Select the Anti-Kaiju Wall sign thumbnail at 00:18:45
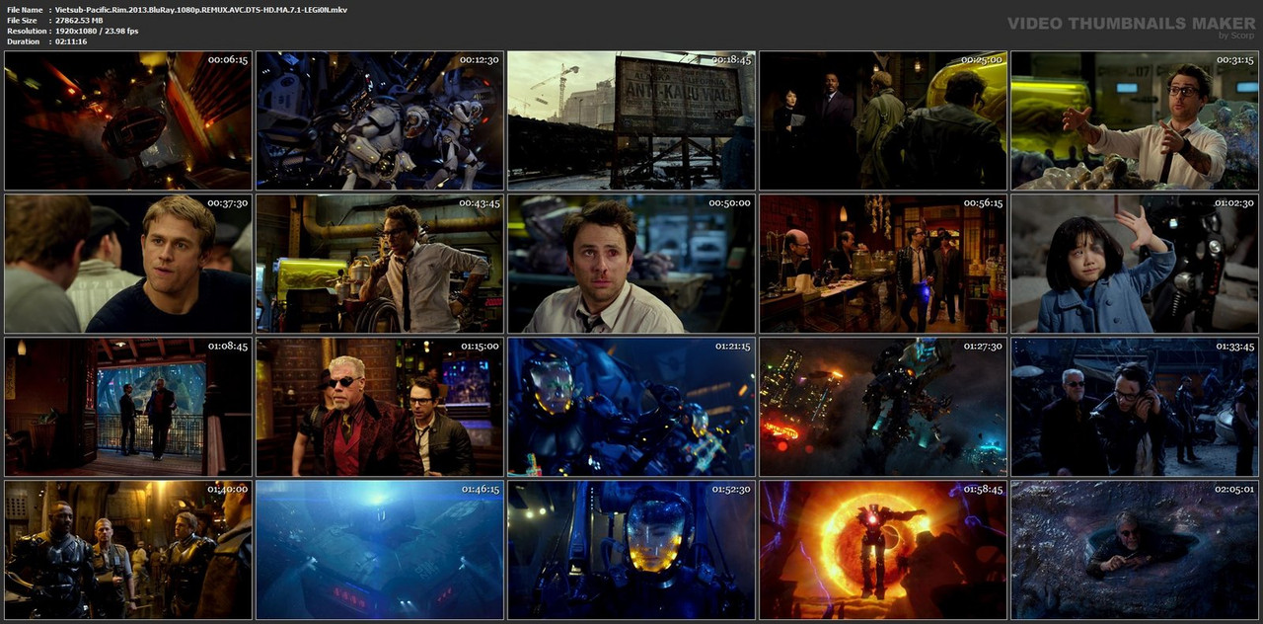 pyautogui.click(x=631, y=120)
